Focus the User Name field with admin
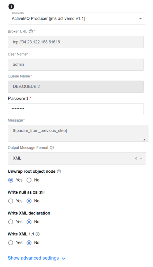The width and height of the screenshot is (153, 267). [x=76, y=65]
